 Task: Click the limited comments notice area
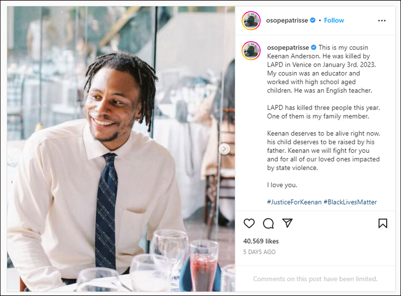click(315, 279)
